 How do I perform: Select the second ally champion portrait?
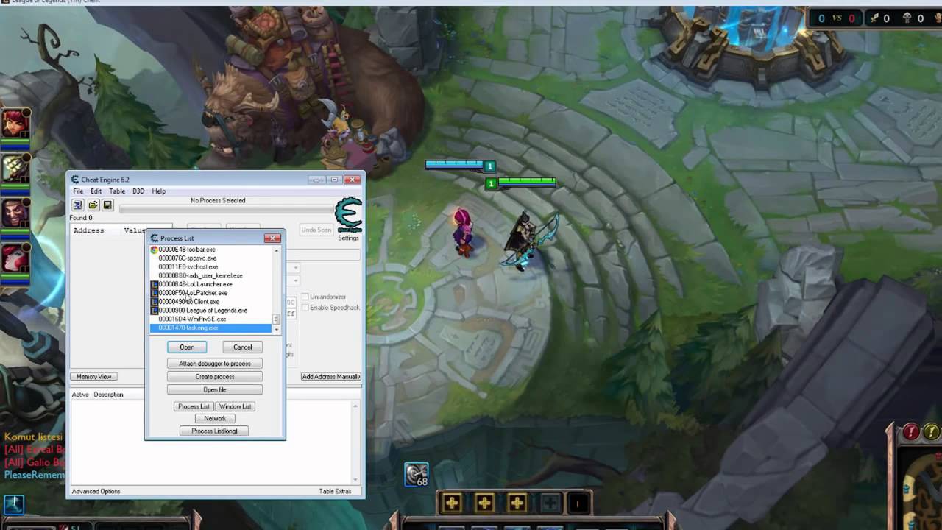click(x=15, y=168)
